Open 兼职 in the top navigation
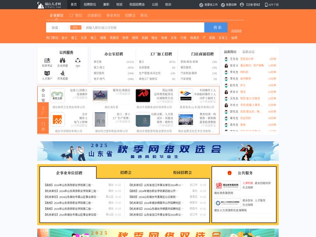The height and width of the screenshot is (237, 316). [x=106, y=4]
